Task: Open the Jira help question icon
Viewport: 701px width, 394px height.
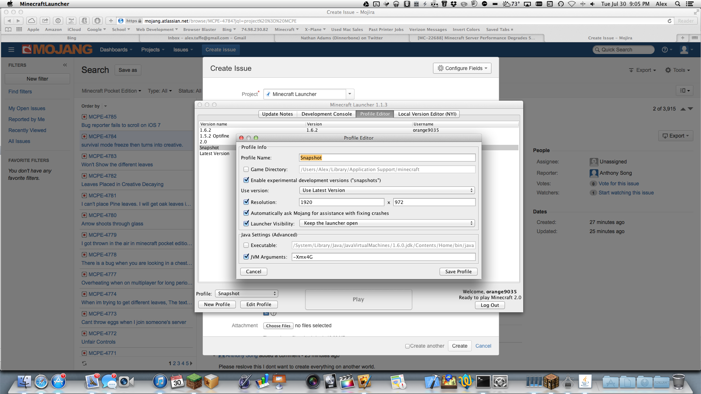Action: [665, 50]
